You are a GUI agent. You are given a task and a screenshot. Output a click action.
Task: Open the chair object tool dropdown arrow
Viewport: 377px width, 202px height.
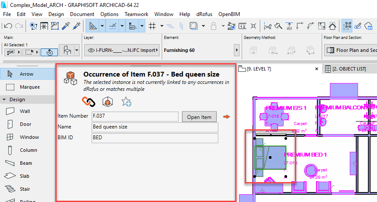tap(77, 51)
